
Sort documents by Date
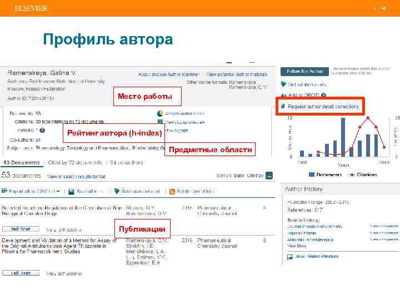click(239, 176)
